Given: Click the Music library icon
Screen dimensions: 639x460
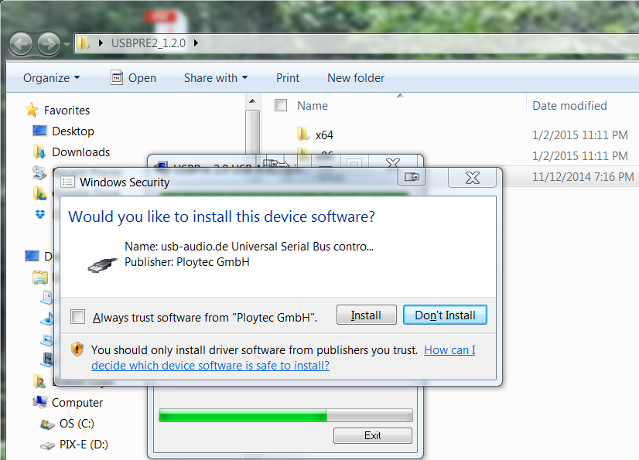Looking at the screenshot, I should pos(47,318).
